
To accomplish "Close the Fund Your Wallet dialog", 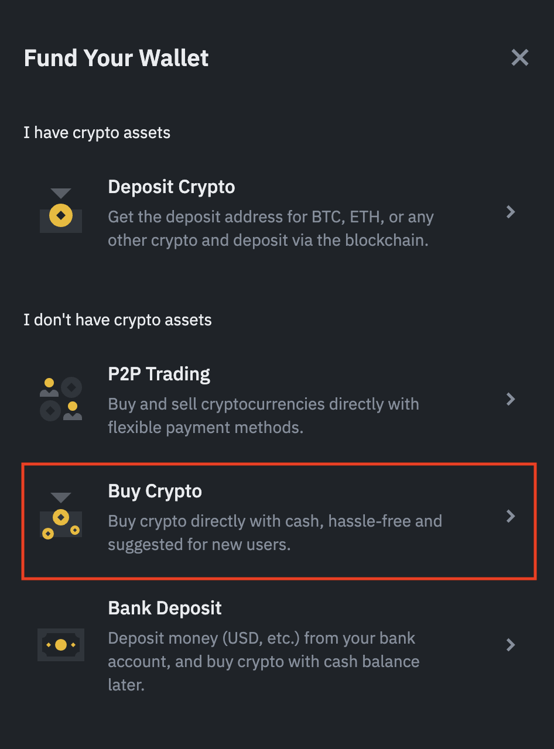I will (x=520, y=57).
